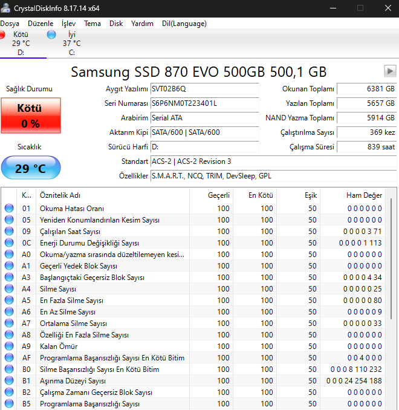Open the Dosya menu
The height and width of the screenshot is (410, 399).
10,24
